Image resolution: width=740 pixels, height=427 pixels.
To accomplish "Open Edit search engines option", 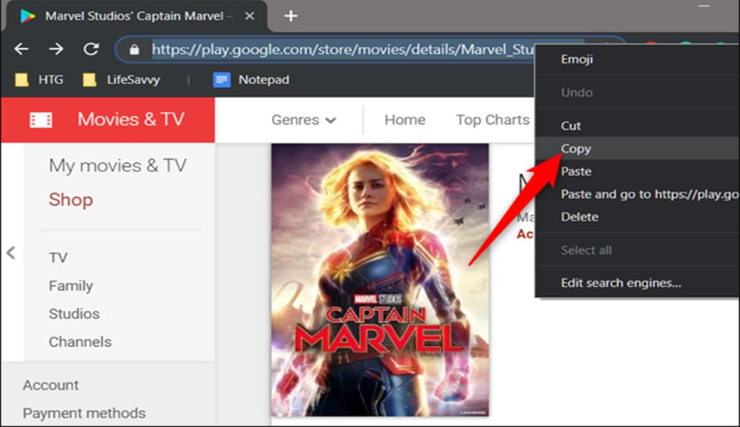I will [637, 283].
